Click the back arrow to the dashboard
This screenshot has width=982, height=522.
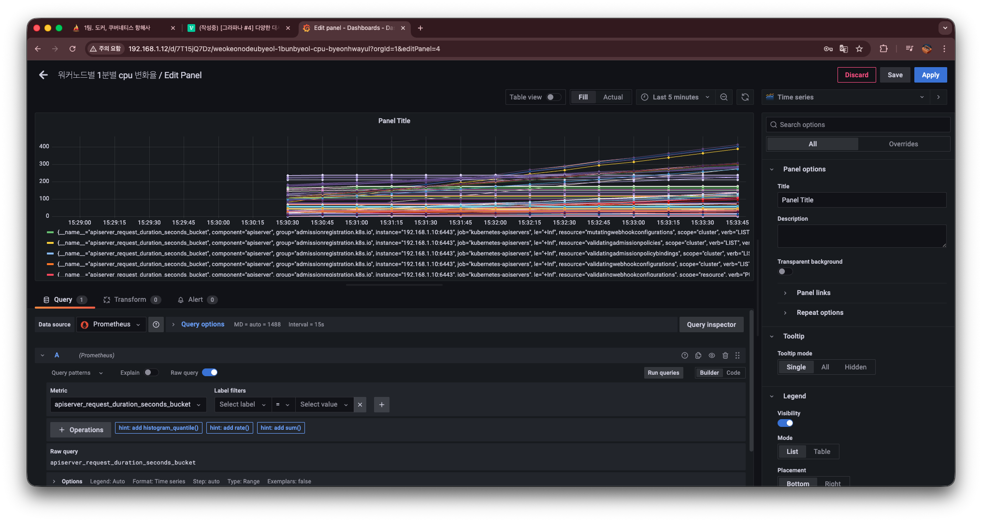click(x=43, y=75)
